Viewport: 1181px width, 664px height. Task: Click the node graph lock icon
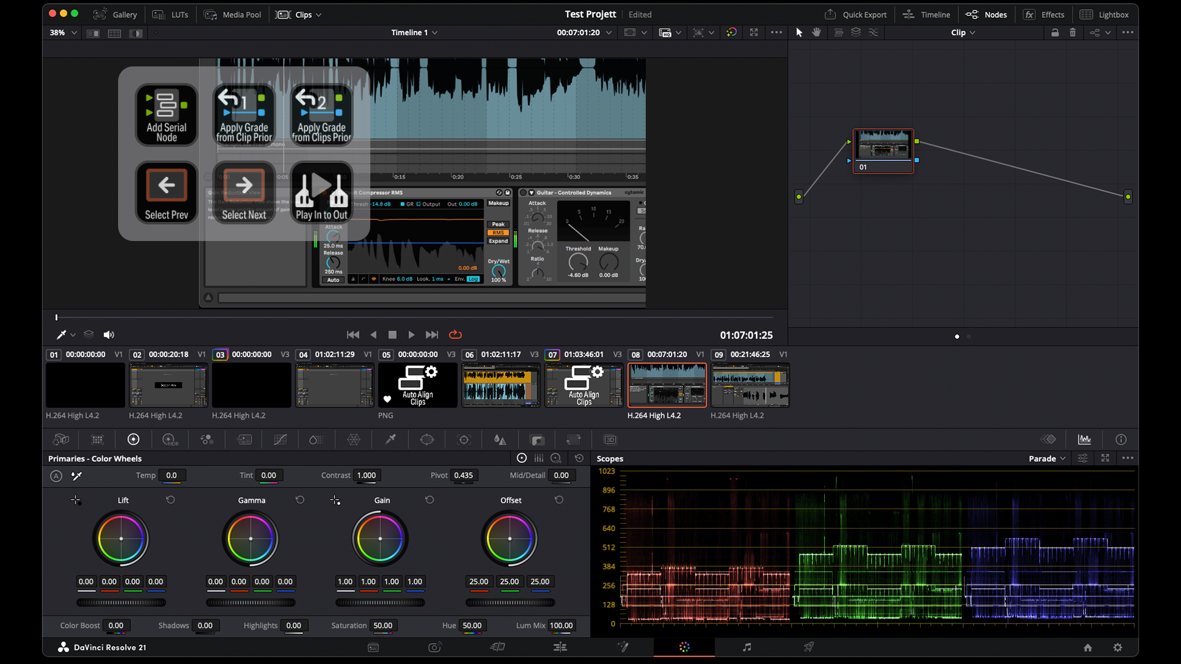pos(1055,33)
